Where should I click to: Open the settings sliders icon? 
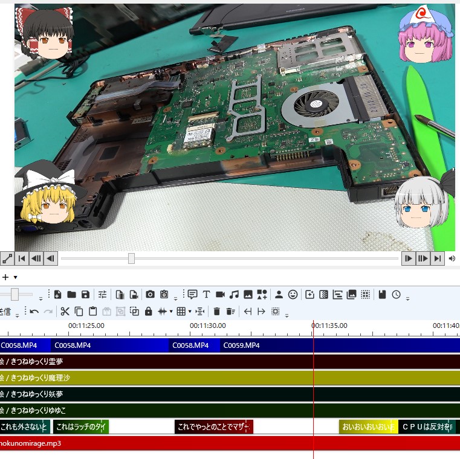click(102, 294)
